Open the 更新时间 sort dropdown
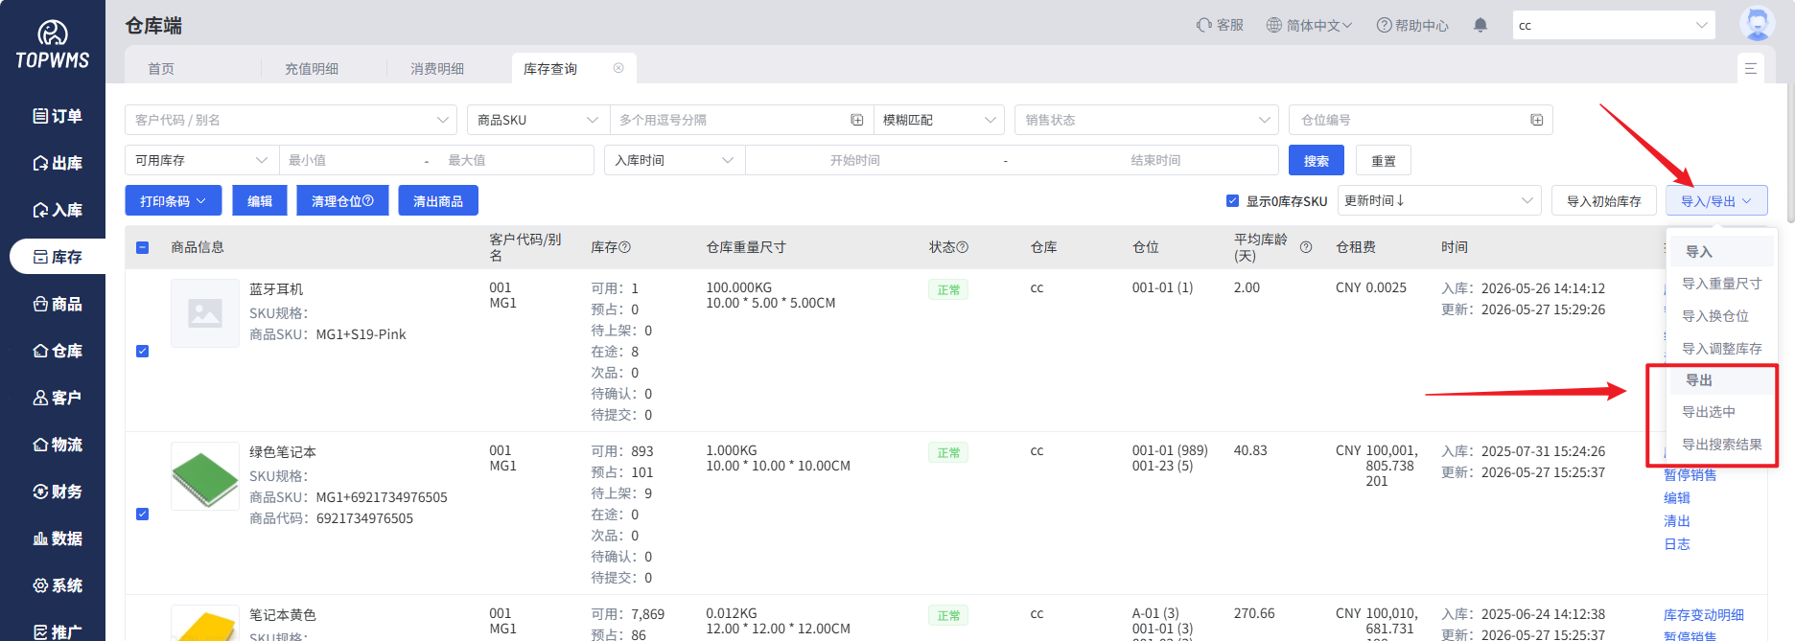Viewport: 1795px width, 641px height. (1438, 200)
